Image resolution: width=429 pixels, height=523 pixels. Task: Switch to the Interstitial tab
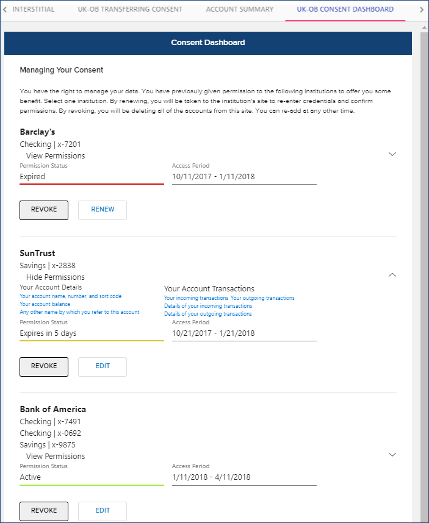click(x=34, y=9)
